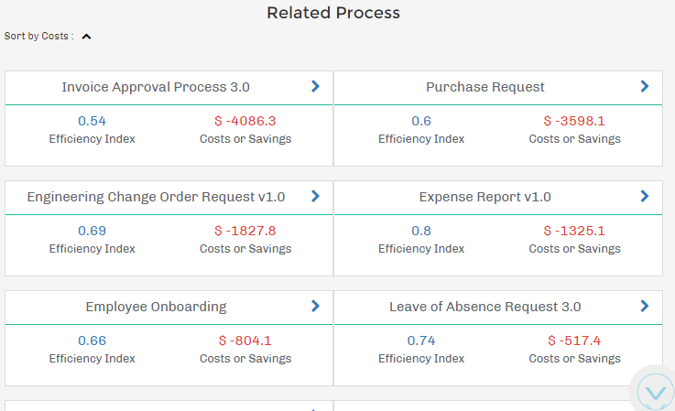Screen dimensions: 675x411
Task: Click the Sort by Costs label
Action: [x=38, y=37]
